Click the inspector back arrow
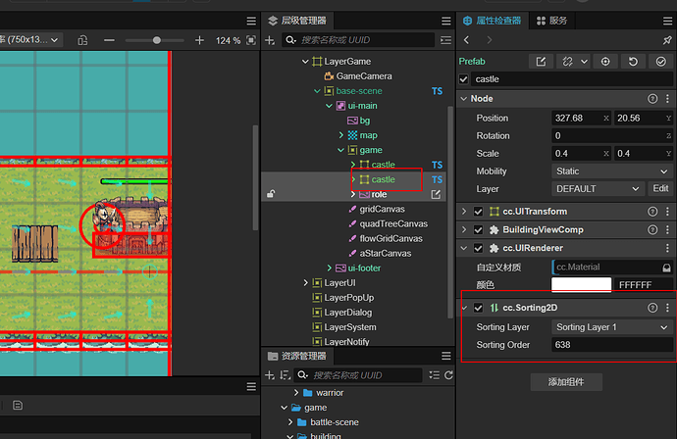This screenshot has width=677, height=439. point(466,39)
